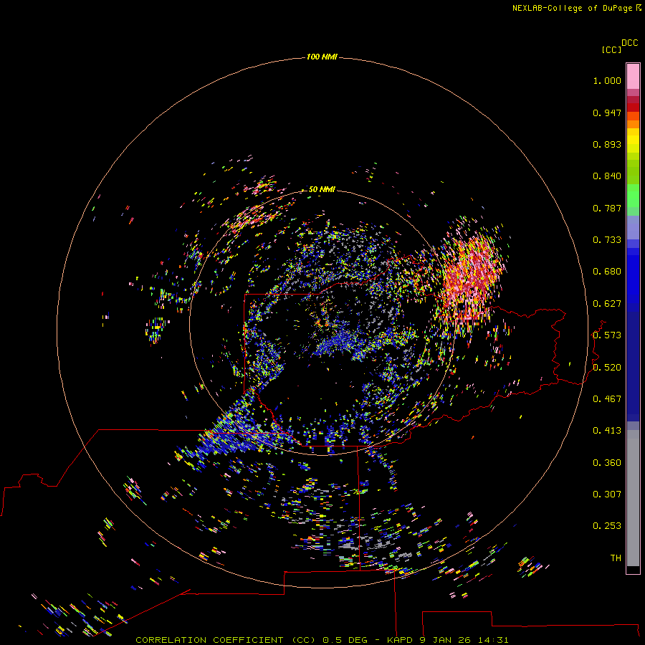This screenshot has width=645, height=645.
Task: Click the NEXLAB-College of DuPage label
Action: tap(573, 8)
